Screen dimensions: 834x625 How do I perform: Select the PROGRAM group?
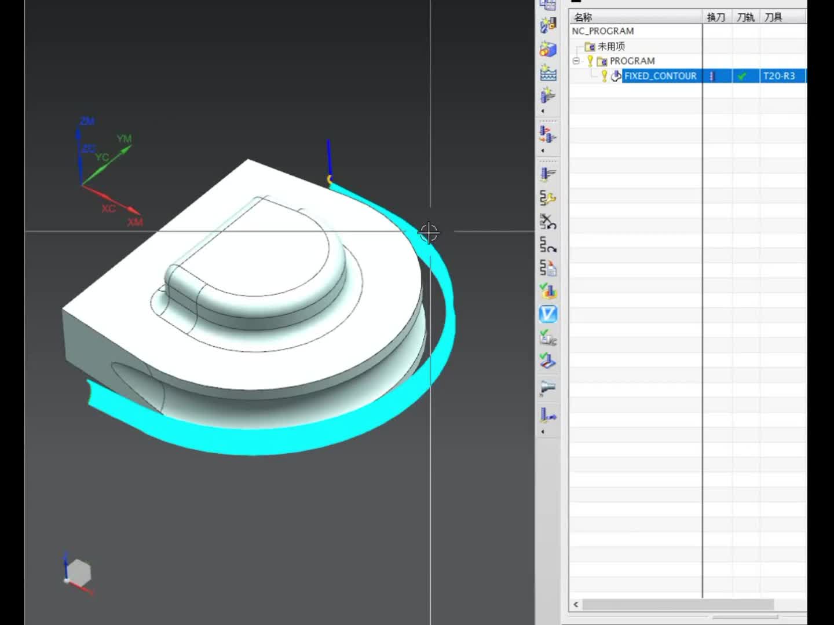pyautogui.click(x=632, y=61)
